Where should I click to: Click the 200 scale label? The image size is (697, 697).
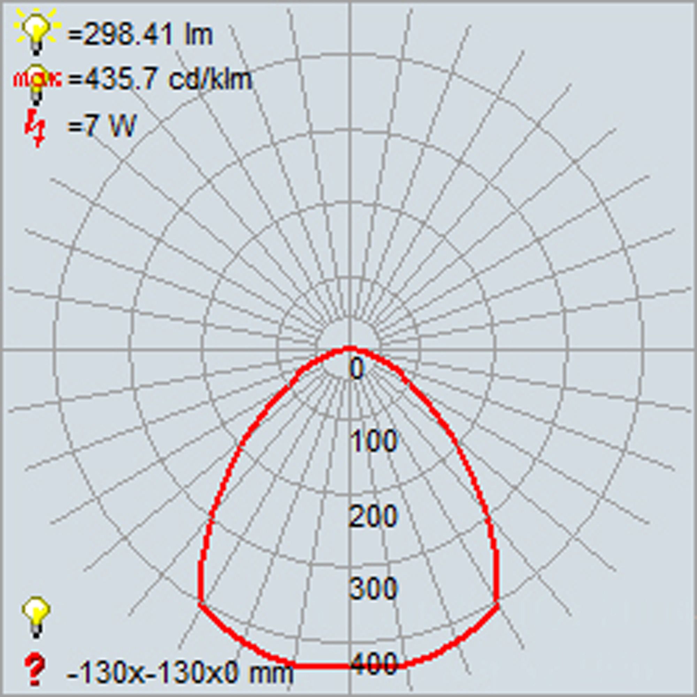pyautogui.click(x=373, y=516)
